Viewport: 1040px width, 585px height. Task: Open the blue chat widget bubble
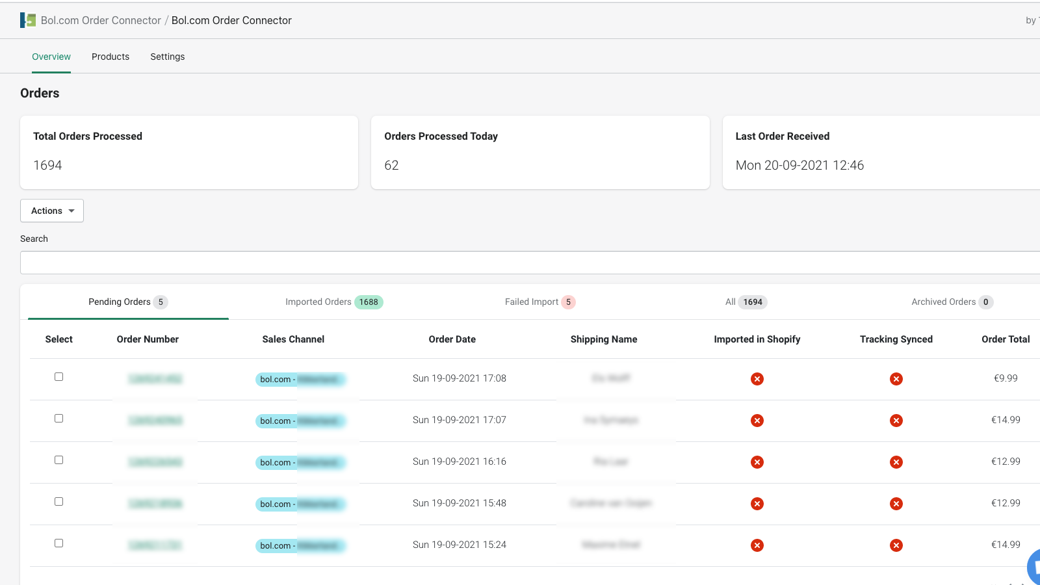[x=1034, y=565]
